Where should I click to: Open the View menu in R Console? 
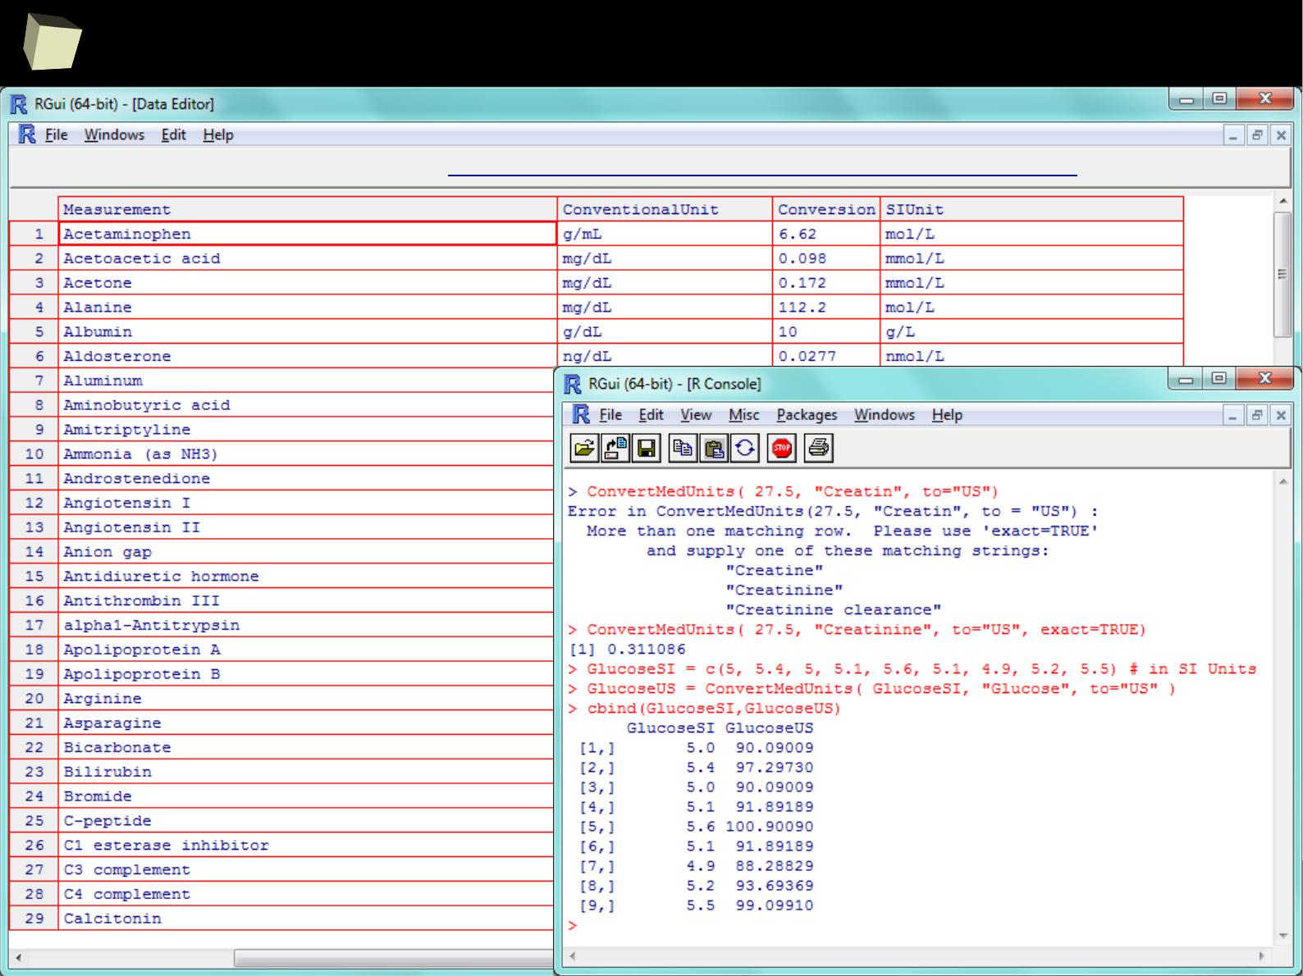(696, 415)
